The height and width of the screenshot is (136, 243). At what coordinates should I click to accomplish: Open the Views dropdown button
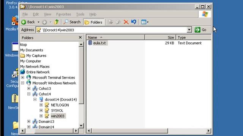click(x=145, y=22)
